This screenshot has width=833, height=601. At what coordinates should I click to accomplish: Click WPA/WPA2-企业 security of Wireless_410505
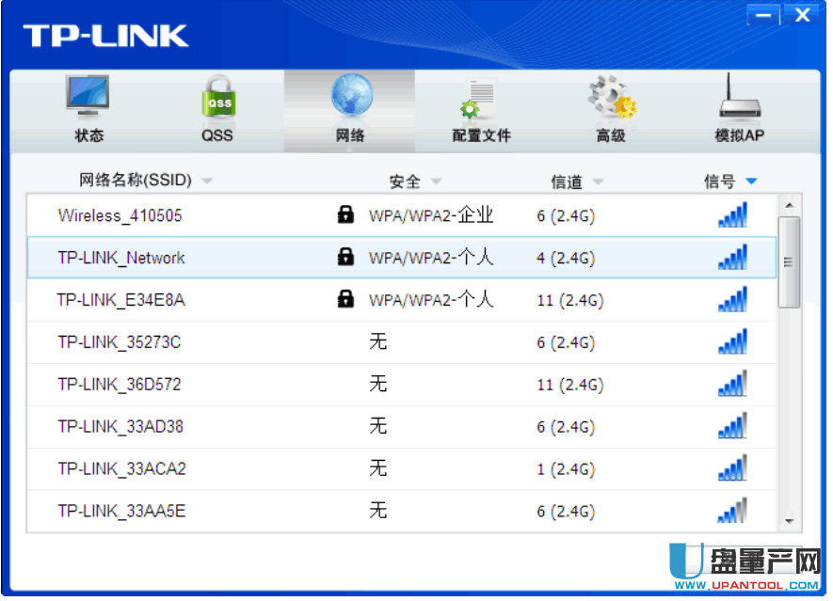click(x=431, y=215)
